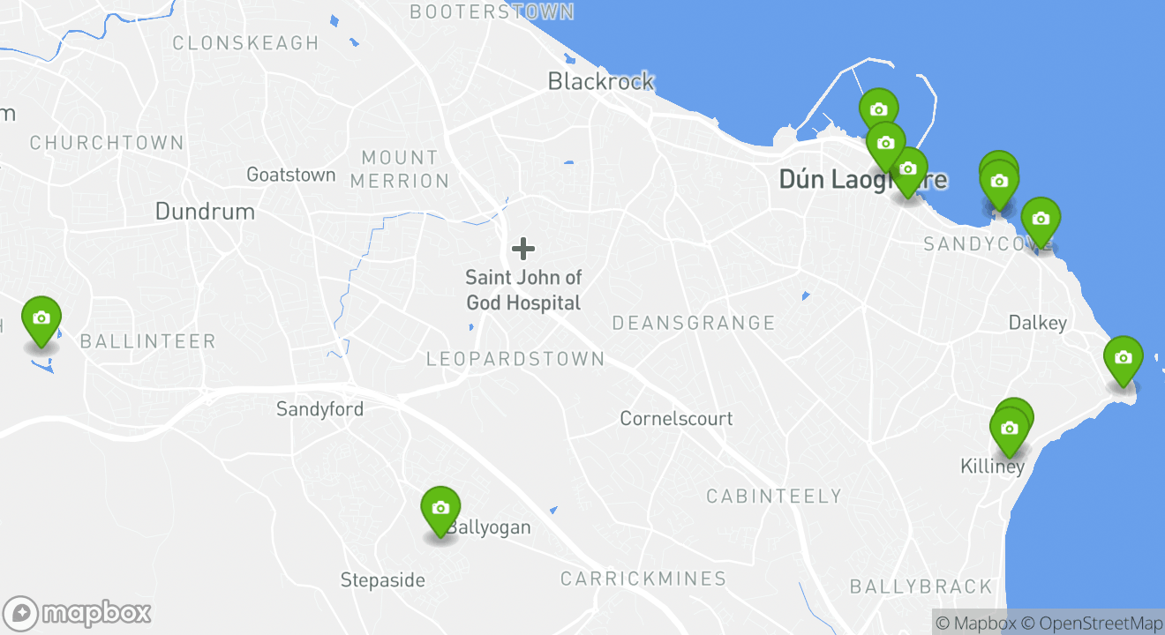The width and height of the screenshot is (1165, 635).
Task: Click the Cornelscourt place label
Action: [x=676, y=418]
